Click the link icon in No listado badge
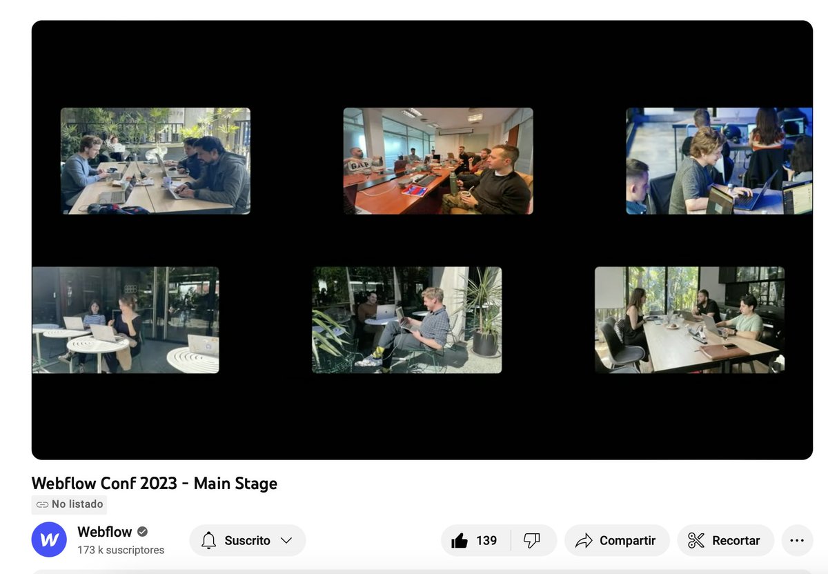Screen dimensions: 828x574 (42, 504)
